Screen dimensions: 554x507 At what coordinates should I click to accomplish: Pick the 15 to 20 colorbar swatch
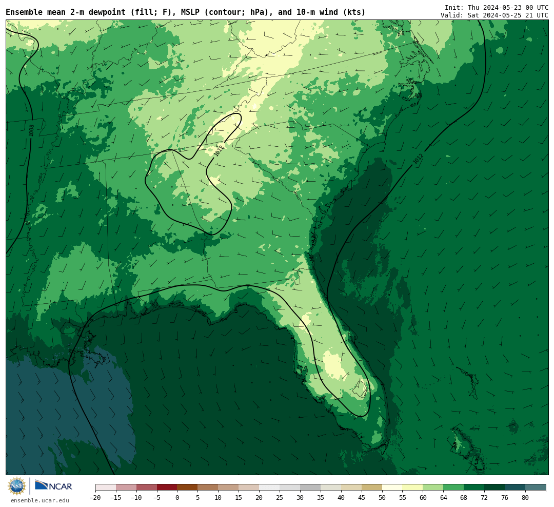[249, 488]
